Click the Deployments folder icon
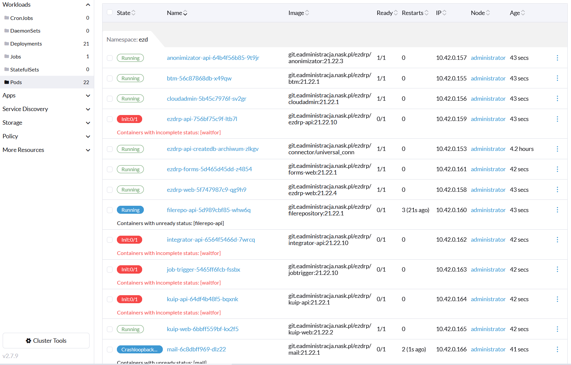 6,44
